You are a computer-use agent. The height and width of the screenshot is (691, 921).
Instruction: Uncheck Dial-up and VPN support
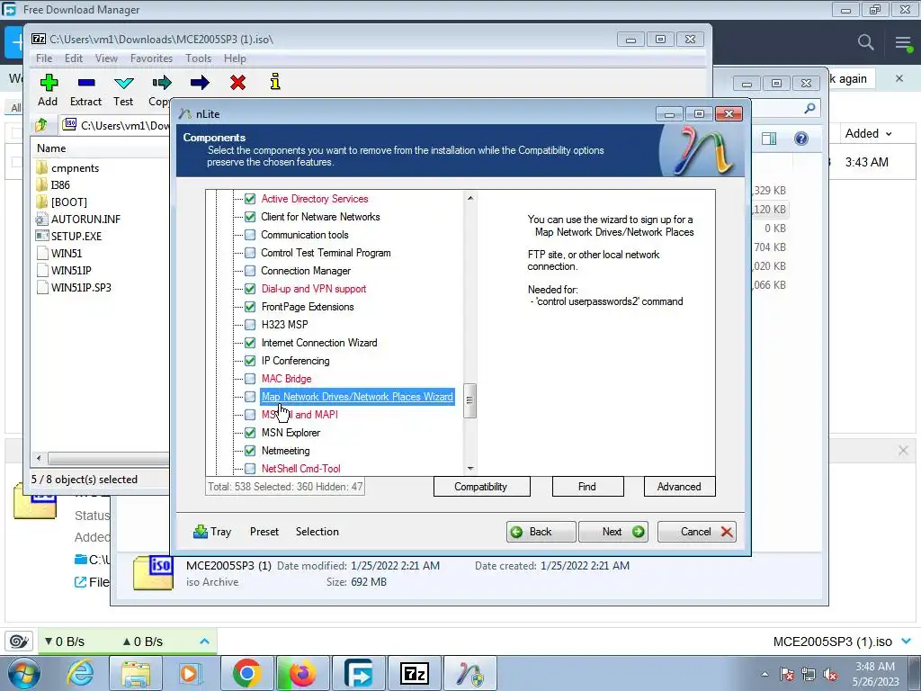[250, 289]
